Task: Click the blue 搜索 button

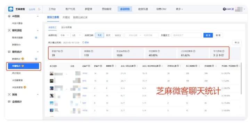Action: [208, 35]
